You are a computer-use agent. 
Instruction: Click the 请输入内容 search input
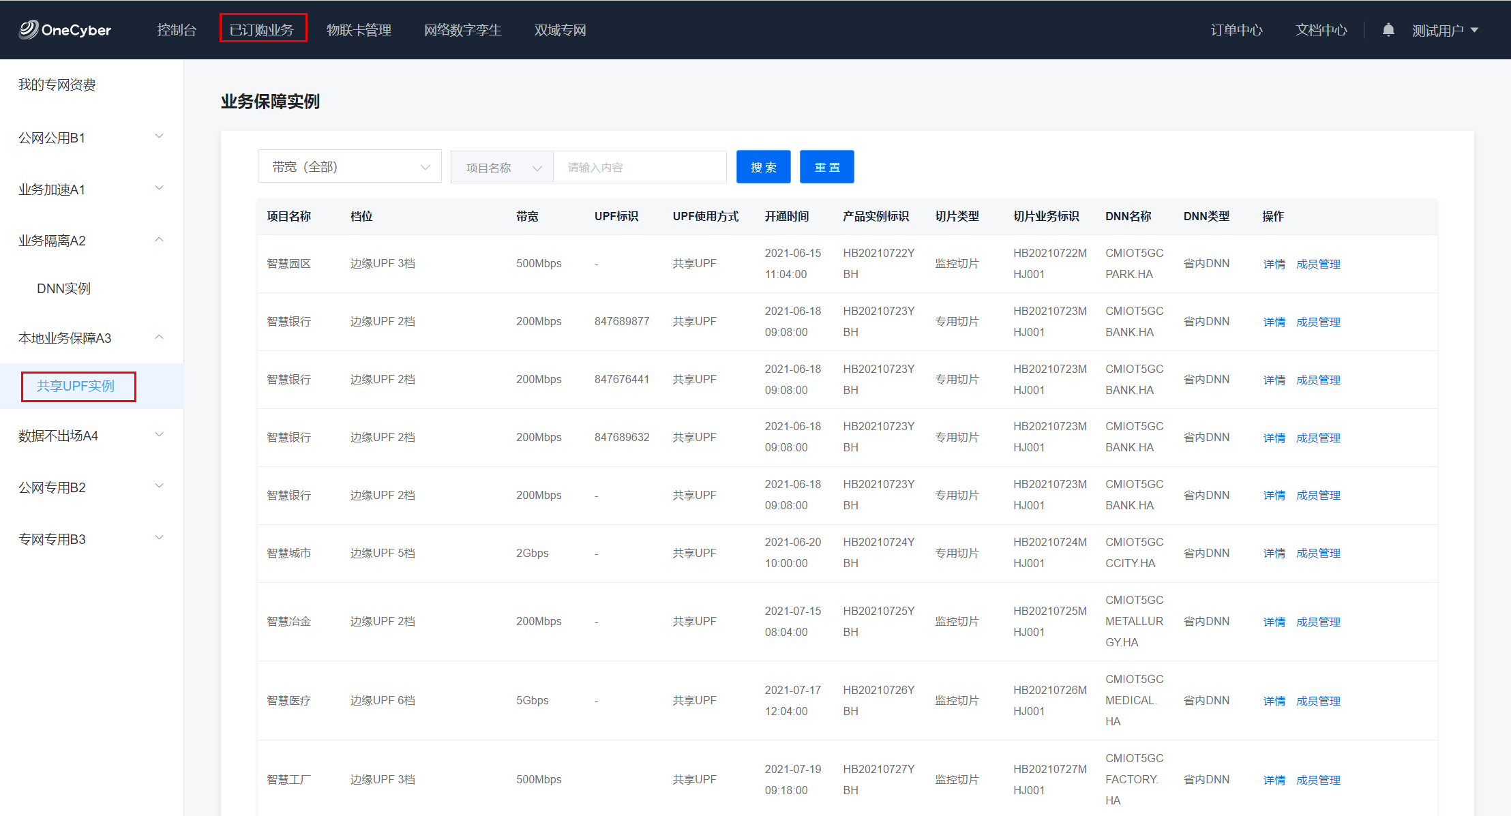click(639, 168)
